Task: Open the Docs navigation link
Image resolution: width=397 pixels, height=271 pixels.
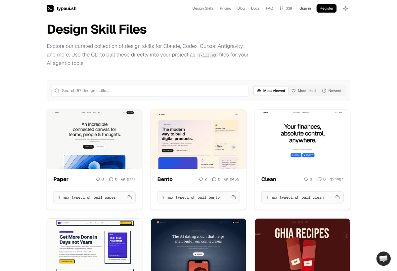Action: pos(255,8)
